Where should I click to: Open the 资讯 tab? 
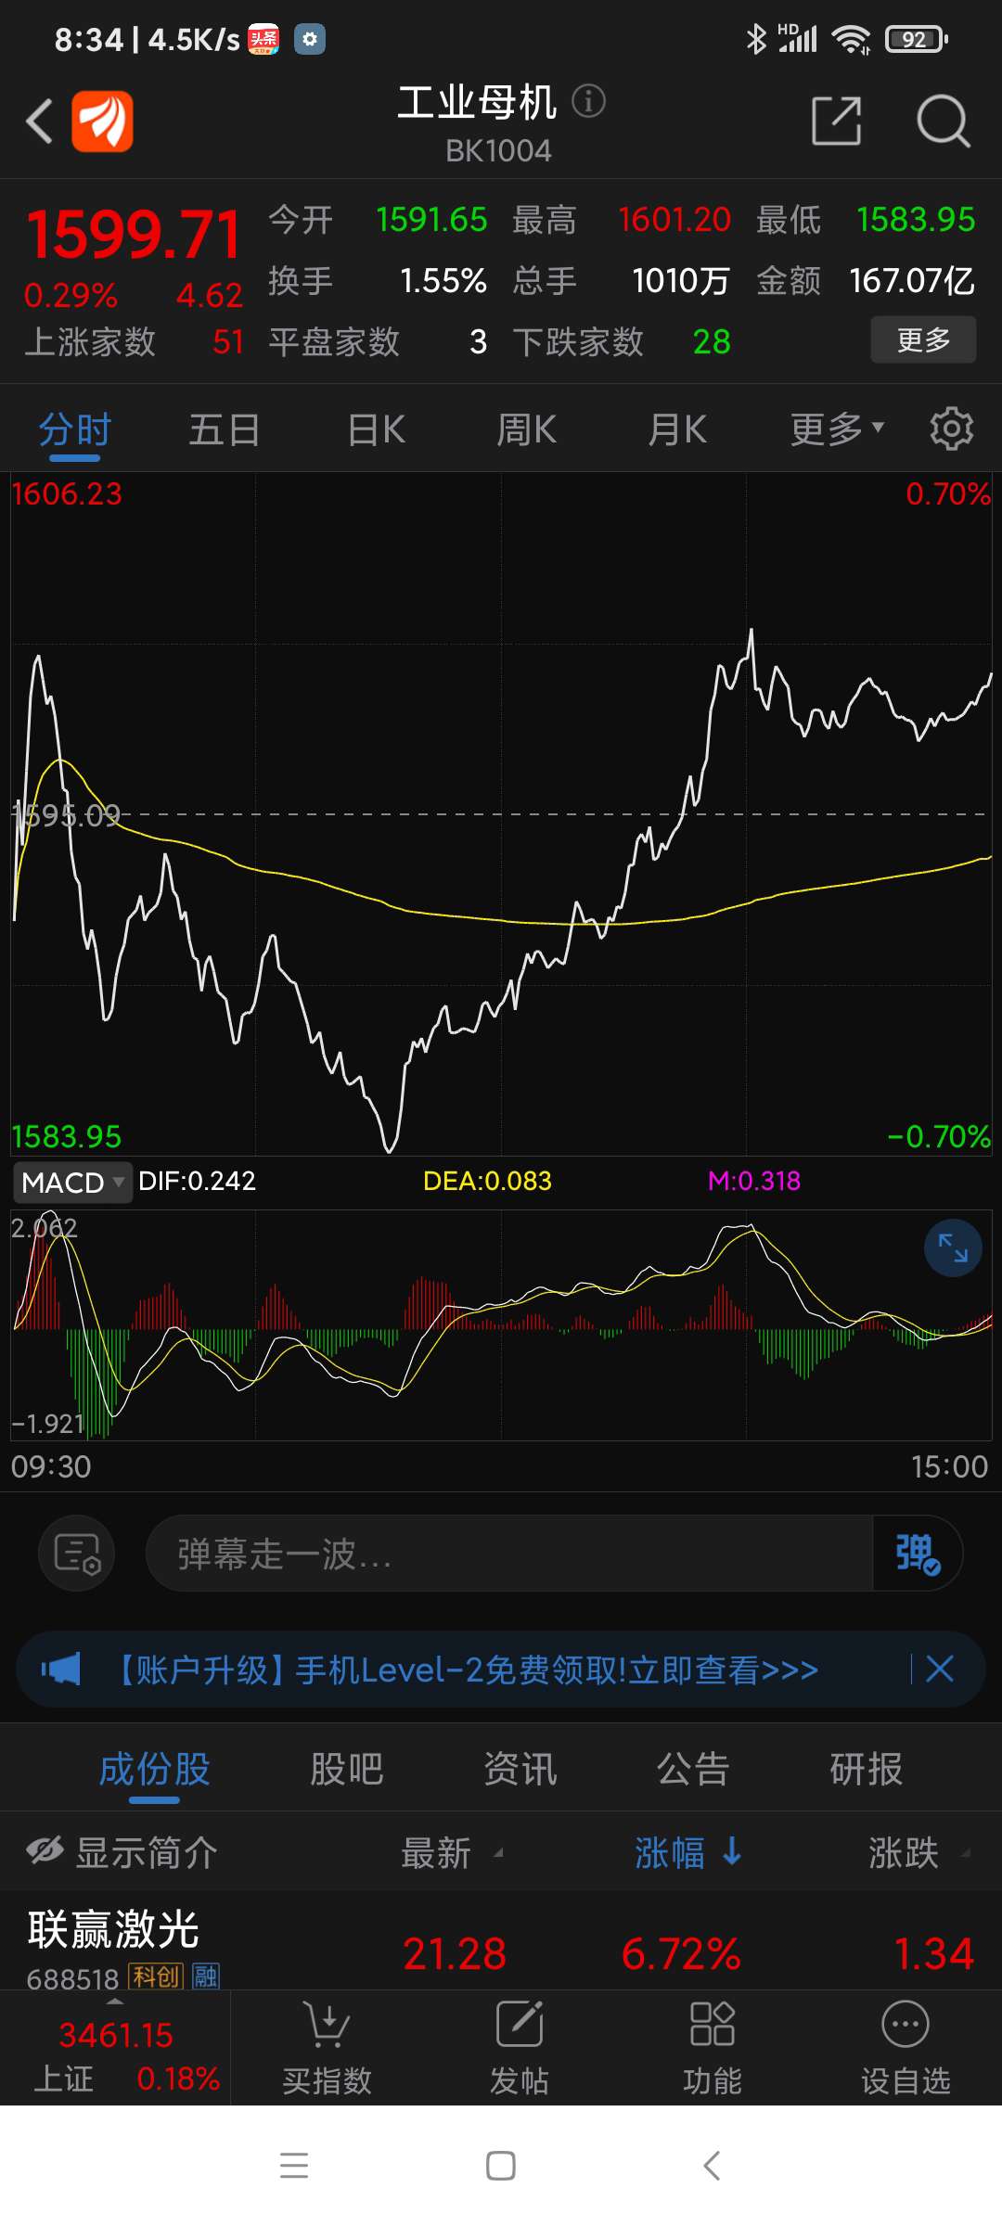coord(520,1769)
